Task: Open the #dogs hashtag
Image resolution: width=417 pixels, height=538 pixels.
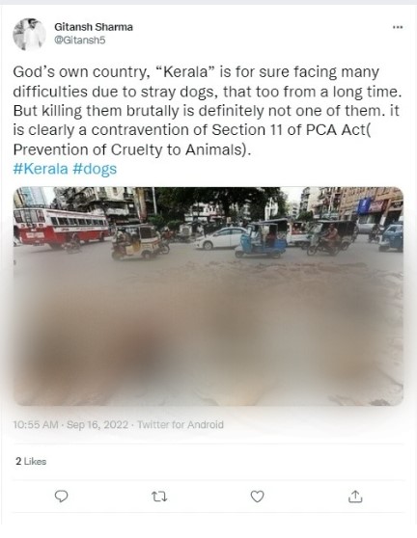Action: coord(95,169)
